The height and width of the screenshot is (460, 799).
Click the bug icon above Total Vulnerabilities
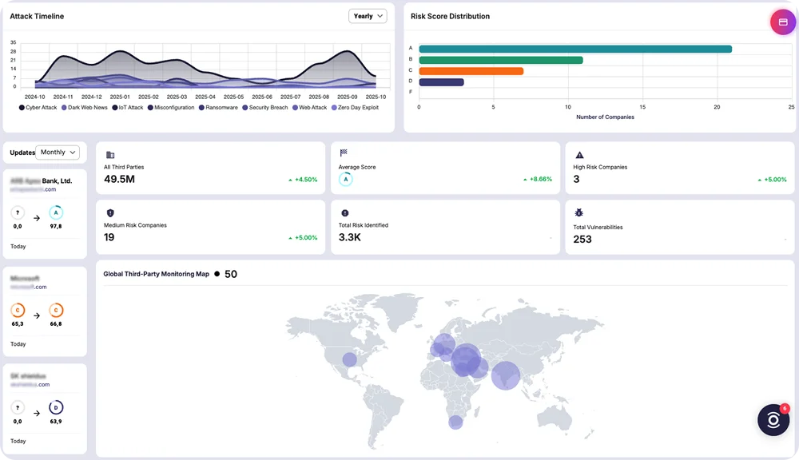pyautogui.click(x=578, y=213)
